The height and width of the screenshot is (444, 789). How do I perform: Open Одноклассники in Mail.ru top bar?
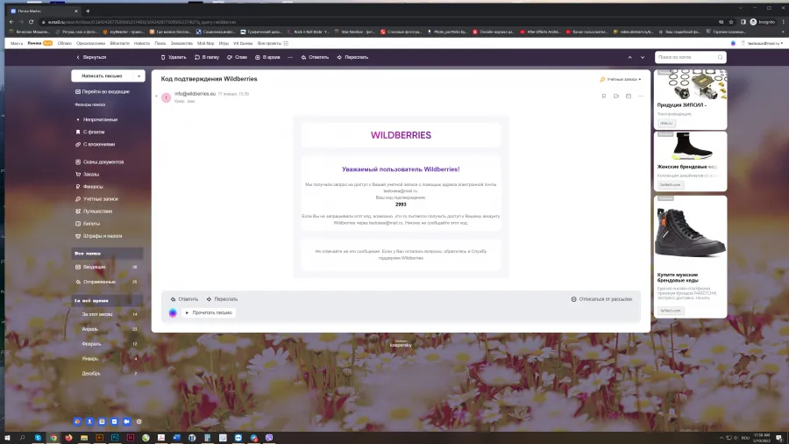click(90, 43)
